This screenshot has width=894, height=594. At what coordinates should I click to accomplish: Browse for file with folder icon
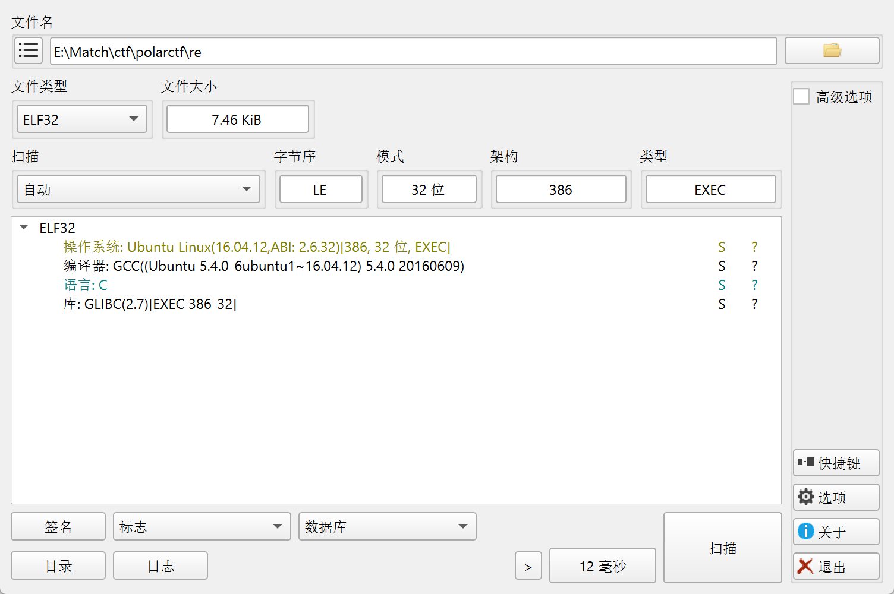tap(832, 51)
